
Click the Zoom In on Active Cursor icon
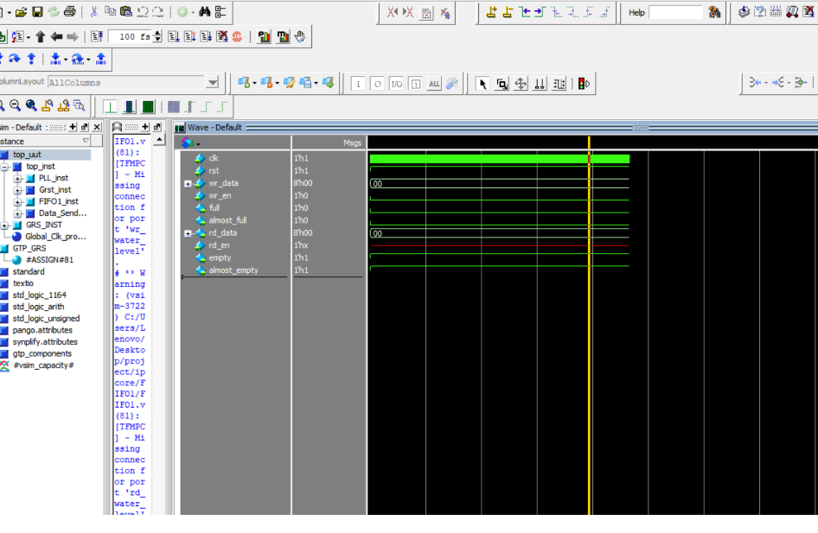tap(48, 105)
